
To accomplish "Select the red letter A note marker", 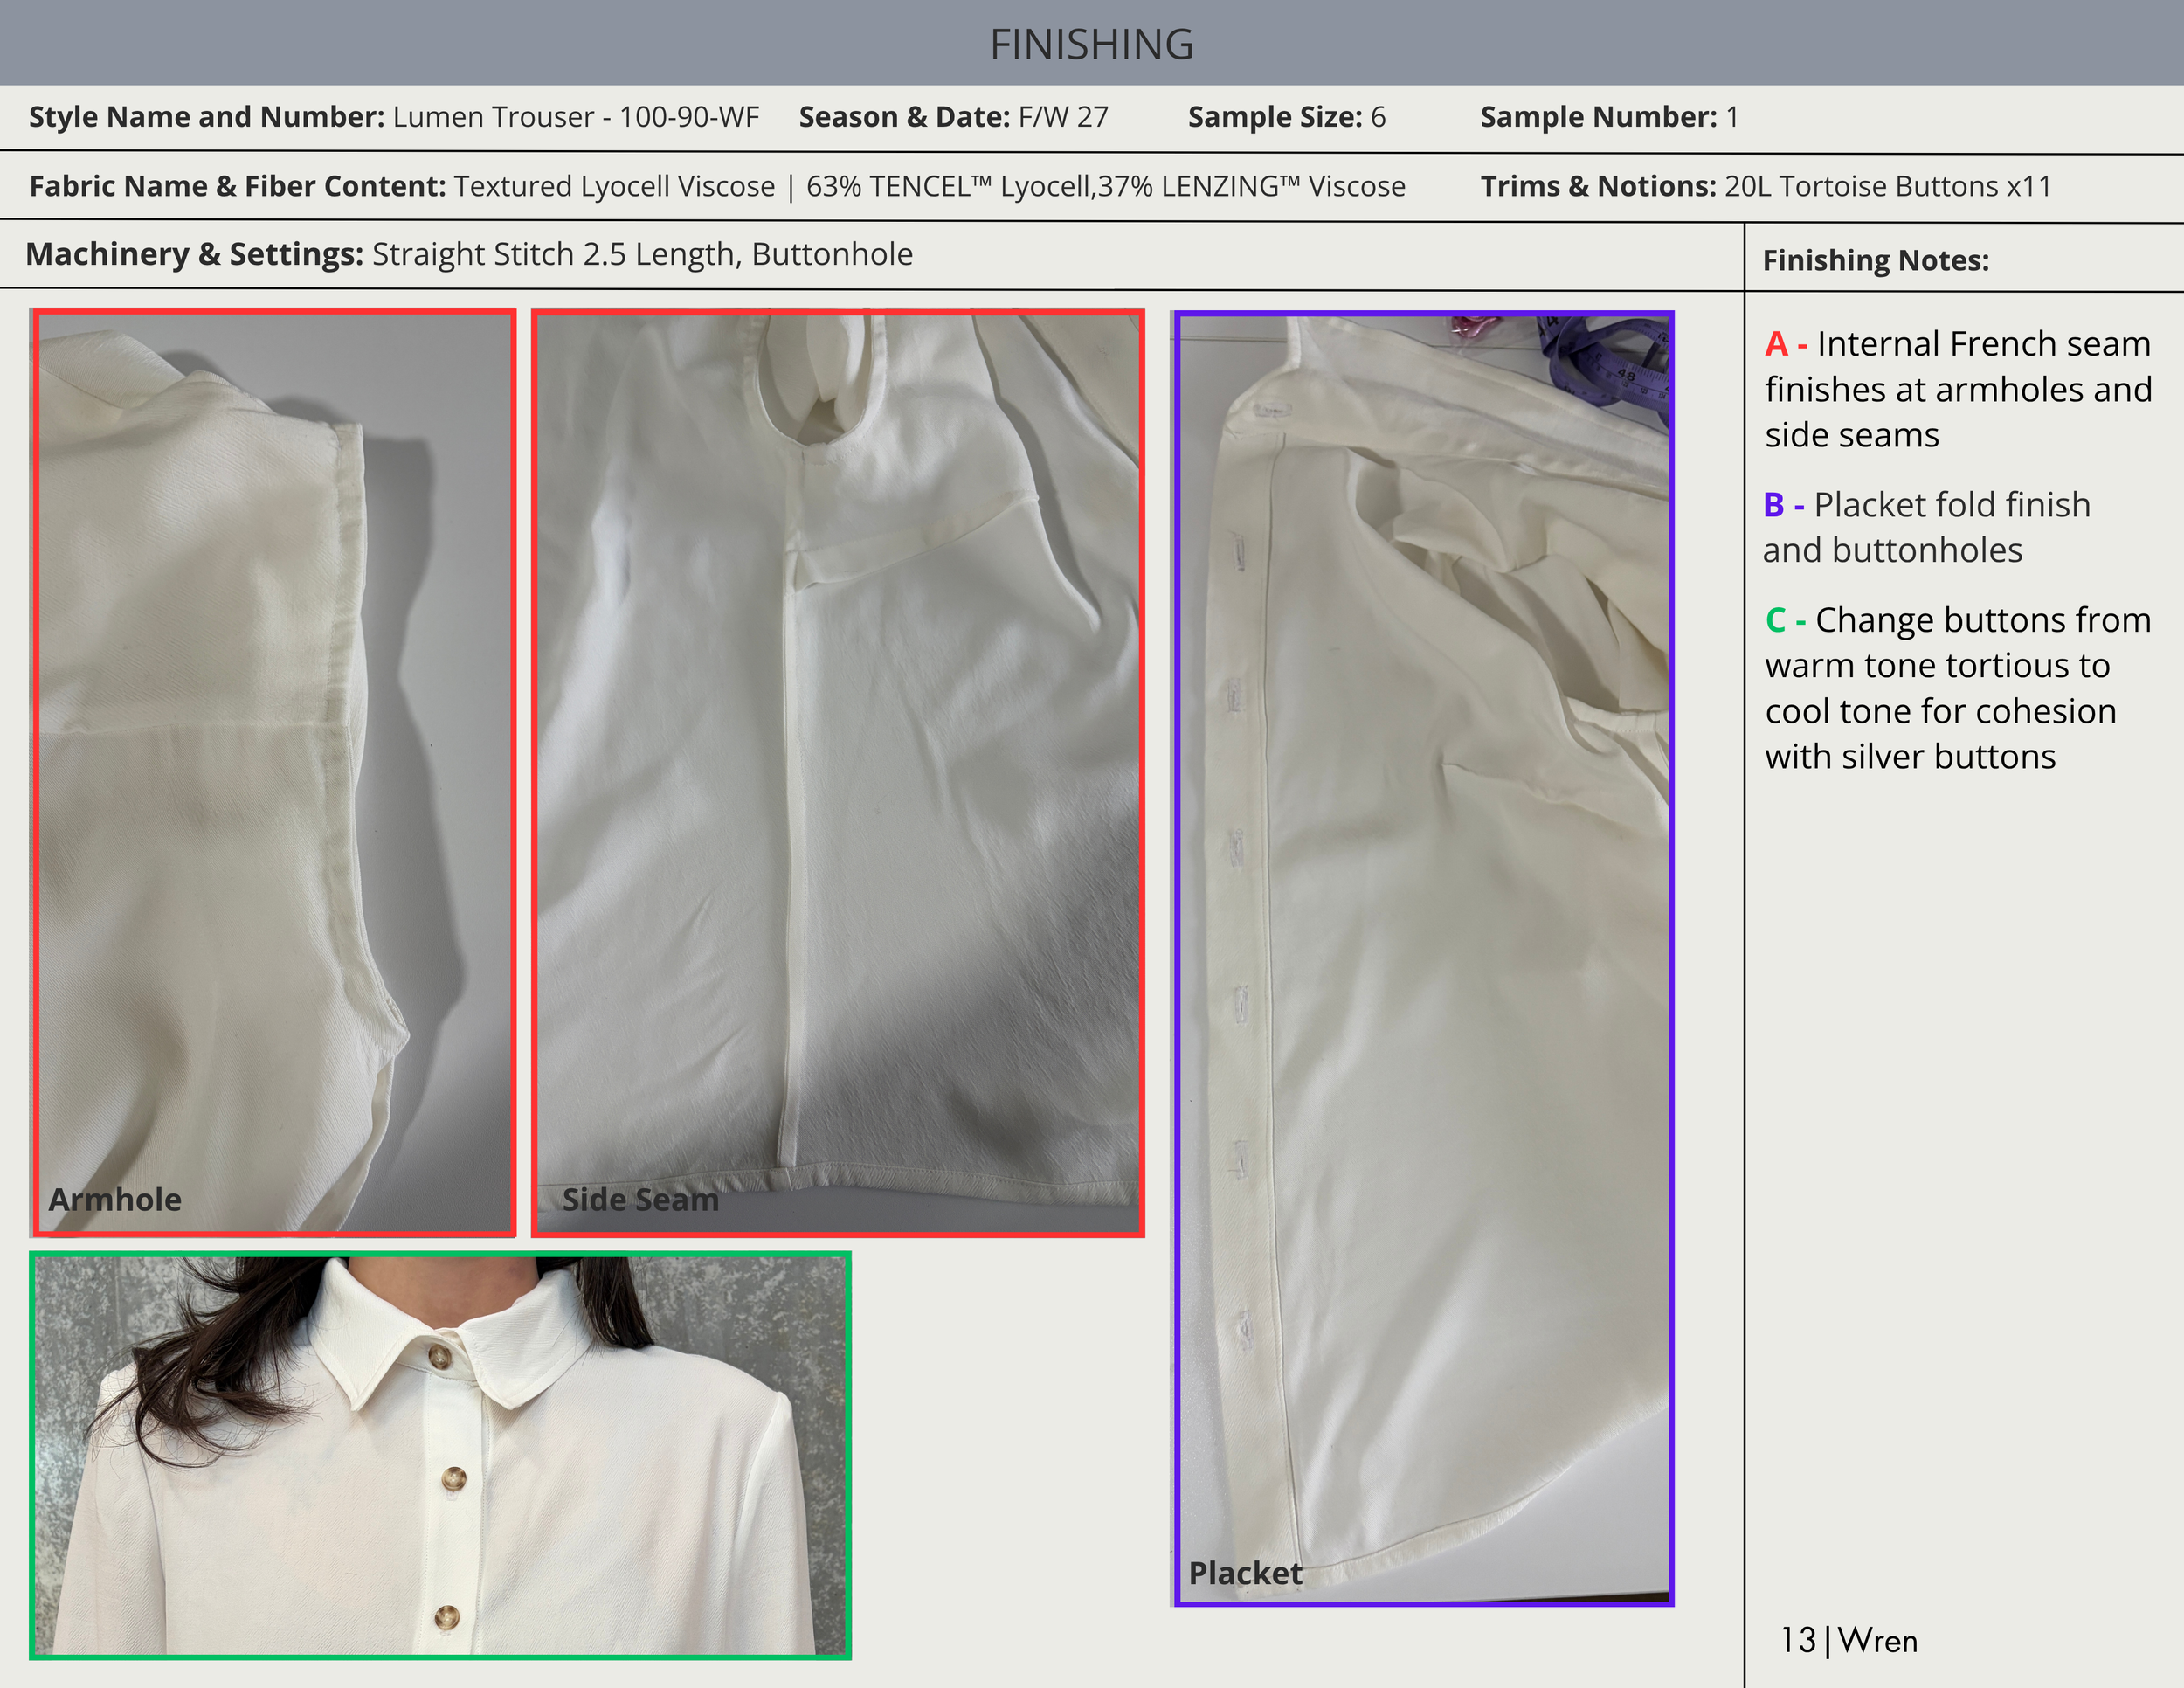I will (x=1776, y=344).
